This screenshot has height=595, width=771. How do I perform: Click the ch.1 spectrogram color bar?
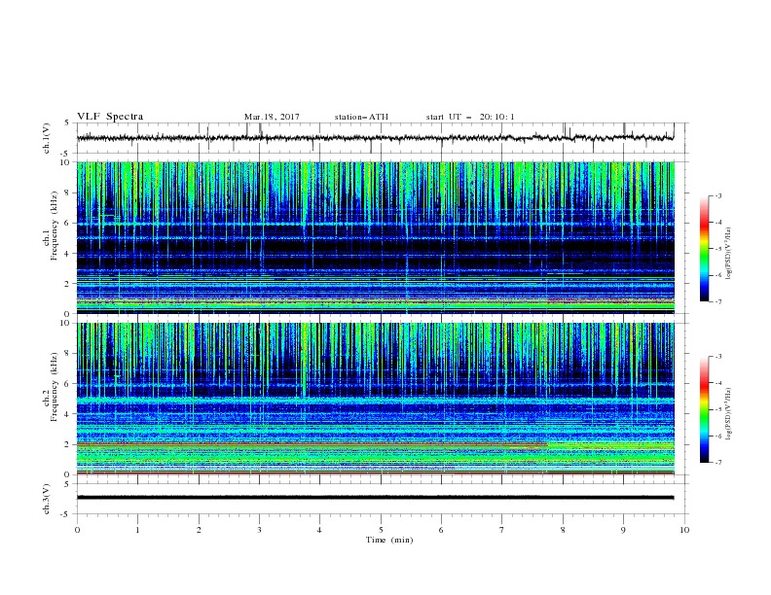[x=705, y=248]
